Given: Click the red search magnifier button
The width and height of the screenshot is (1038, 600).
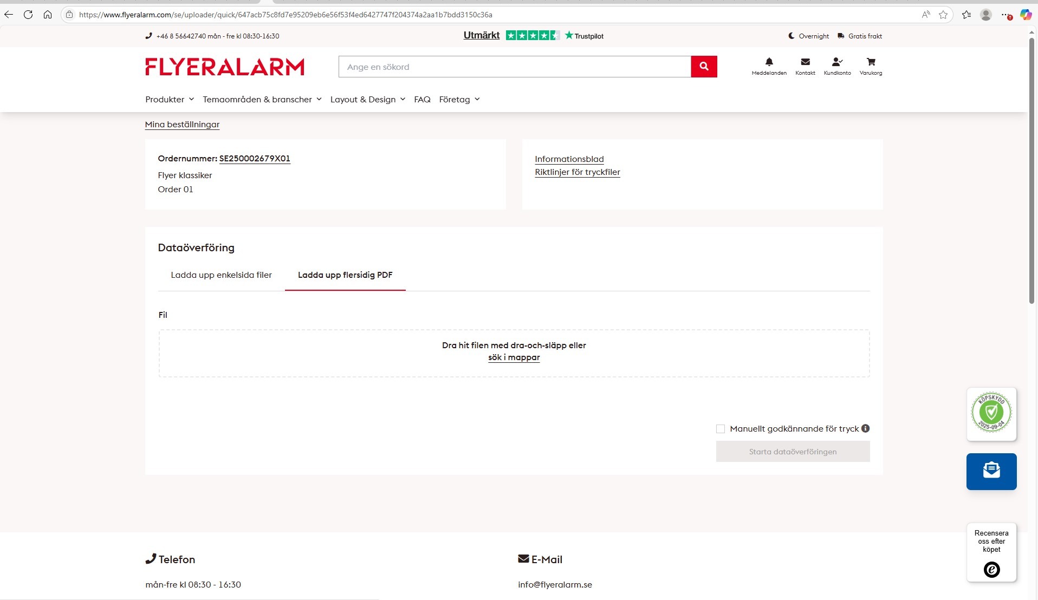Looking at the screenshot, I should (x=704, y=67).
